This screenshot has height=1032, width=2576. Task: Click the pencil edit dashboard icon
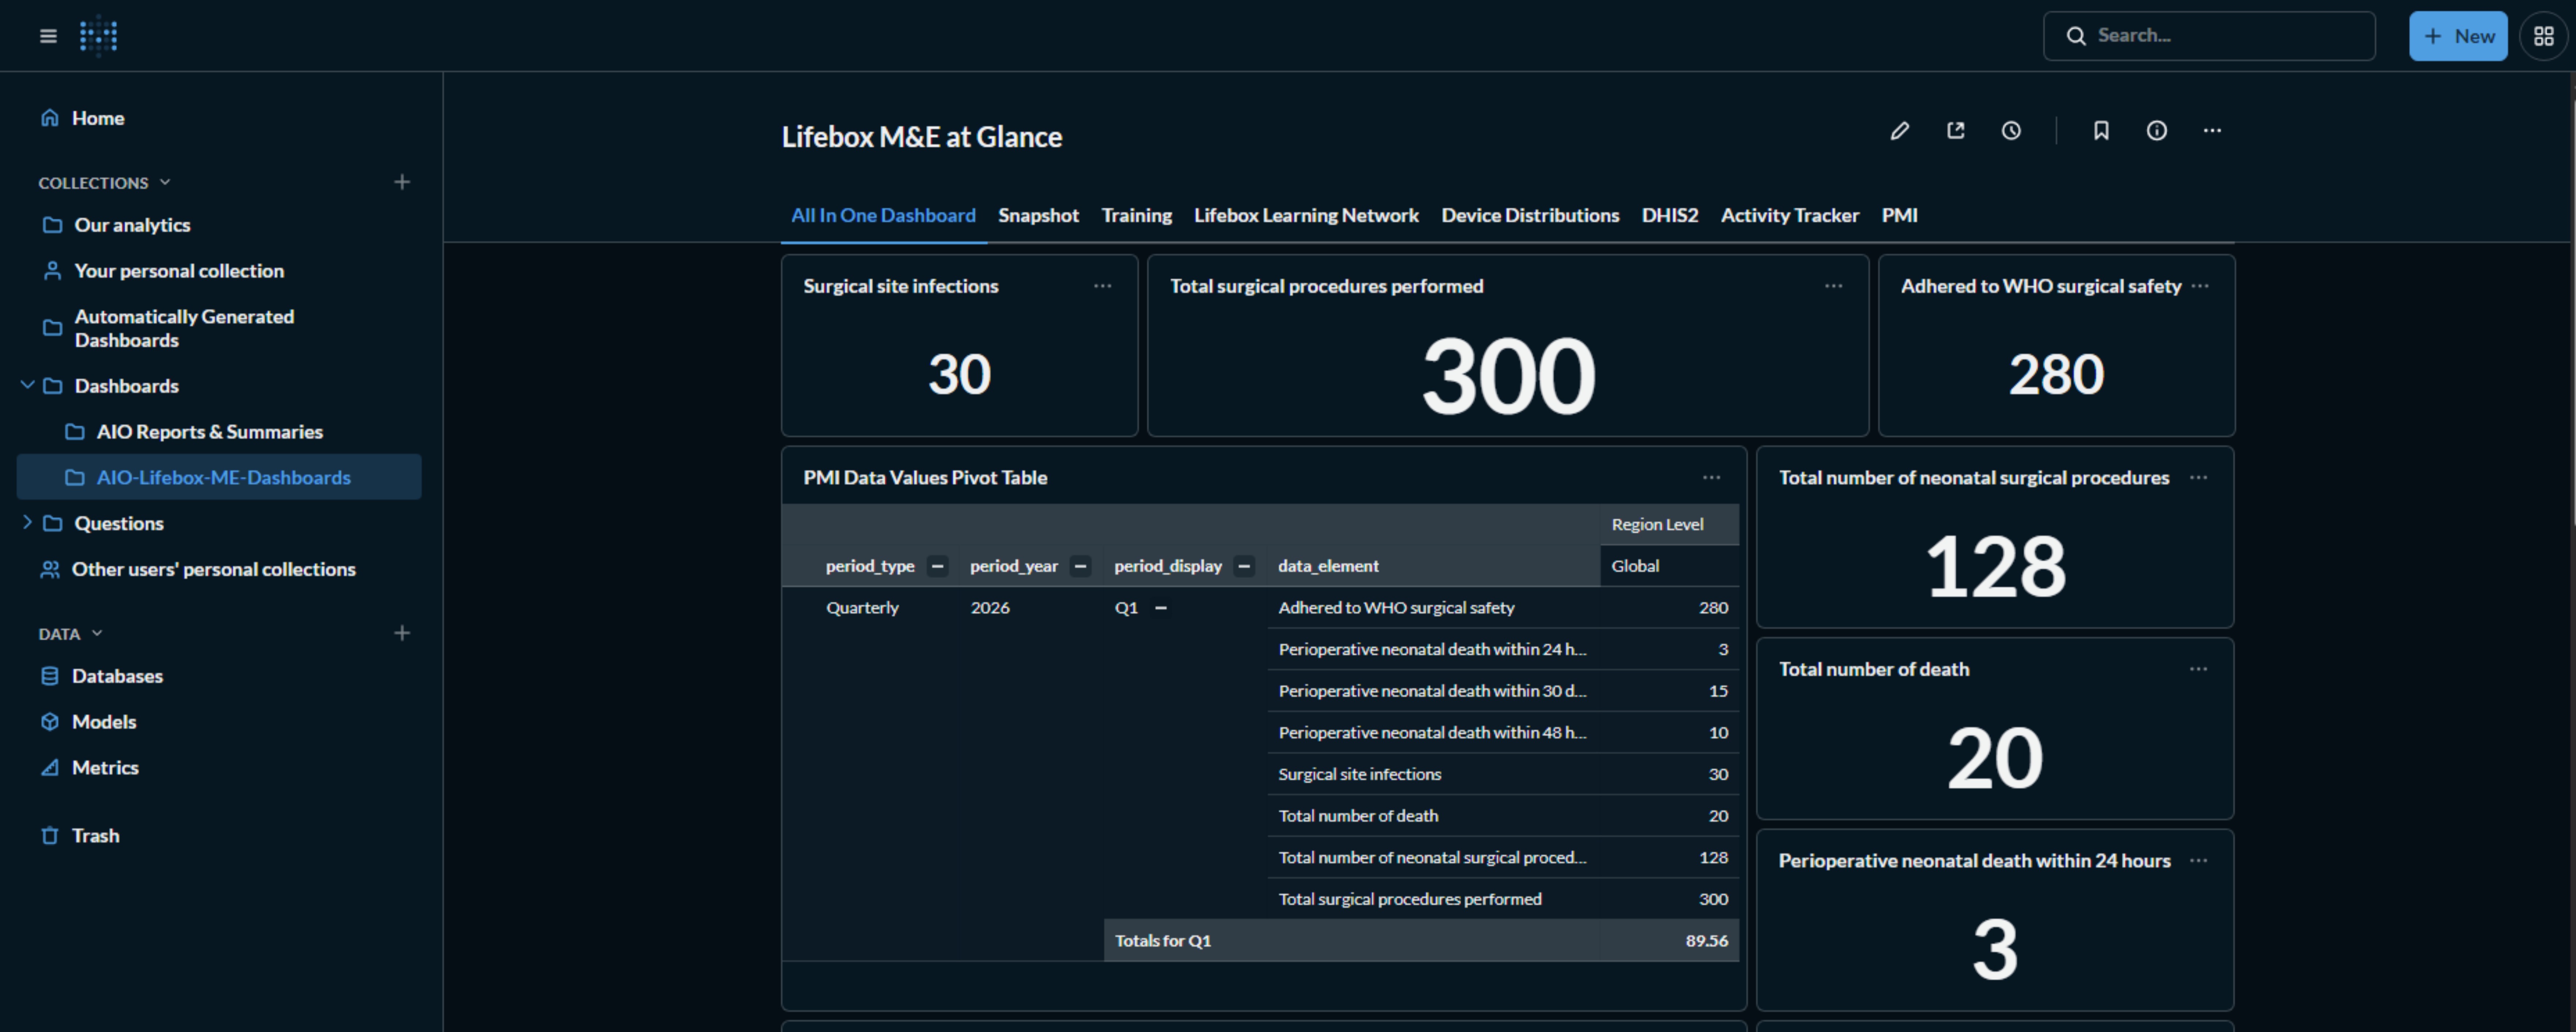[1899, 131]
